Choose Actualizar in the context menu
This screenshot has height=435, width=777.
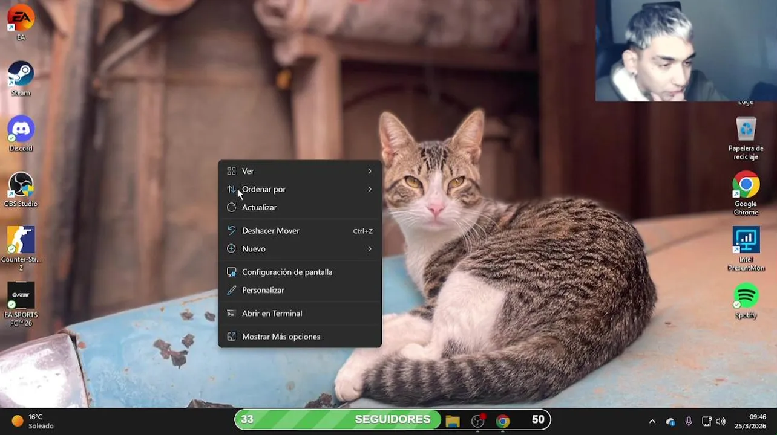[300, 207]
